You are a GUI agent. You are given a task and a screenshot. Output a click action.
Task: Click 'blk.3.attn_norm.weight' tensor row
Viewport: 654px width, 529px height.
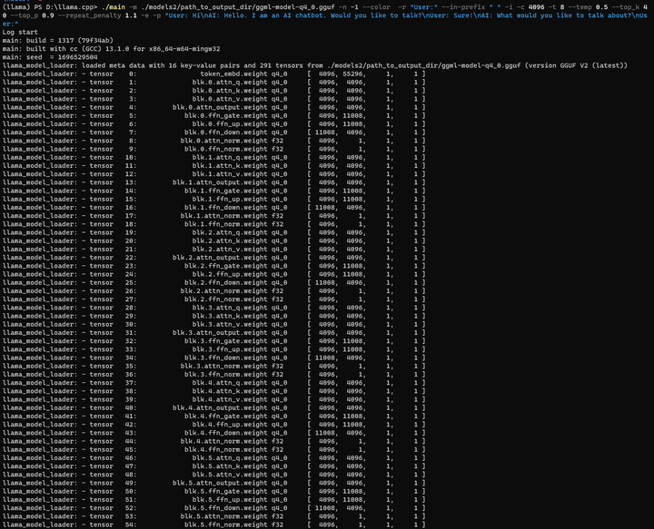[x=213, y=367]
